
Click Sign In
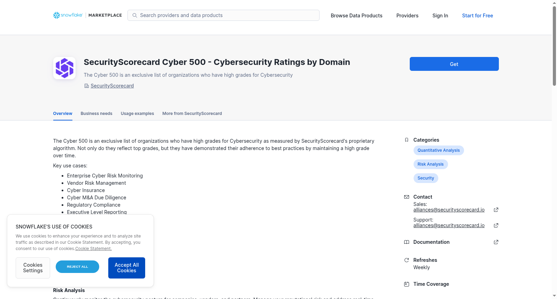click(x=440, y=16)
